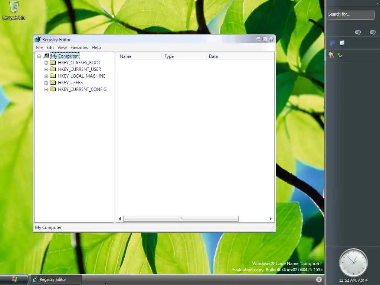Click the scroll right arrow
This screenshot has height=285, width=380.
pos(271,219)
